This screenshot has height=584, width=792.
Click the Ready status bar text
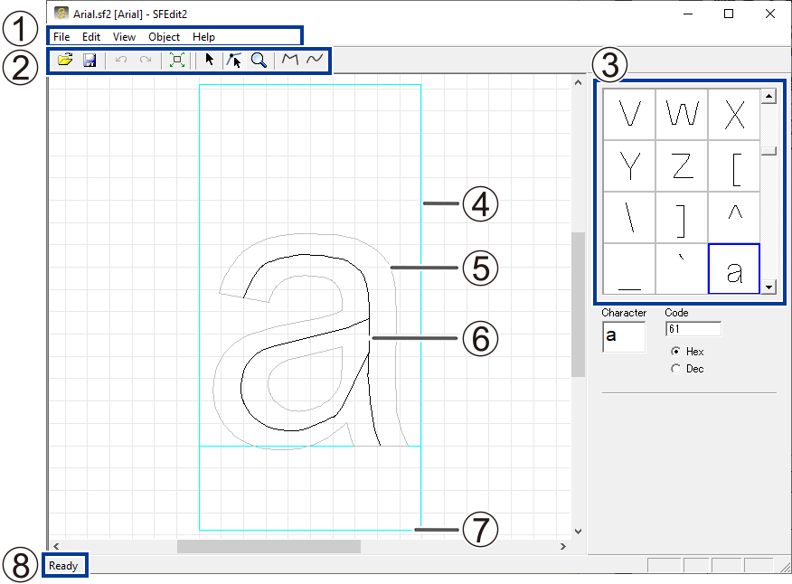pos(63,565)
